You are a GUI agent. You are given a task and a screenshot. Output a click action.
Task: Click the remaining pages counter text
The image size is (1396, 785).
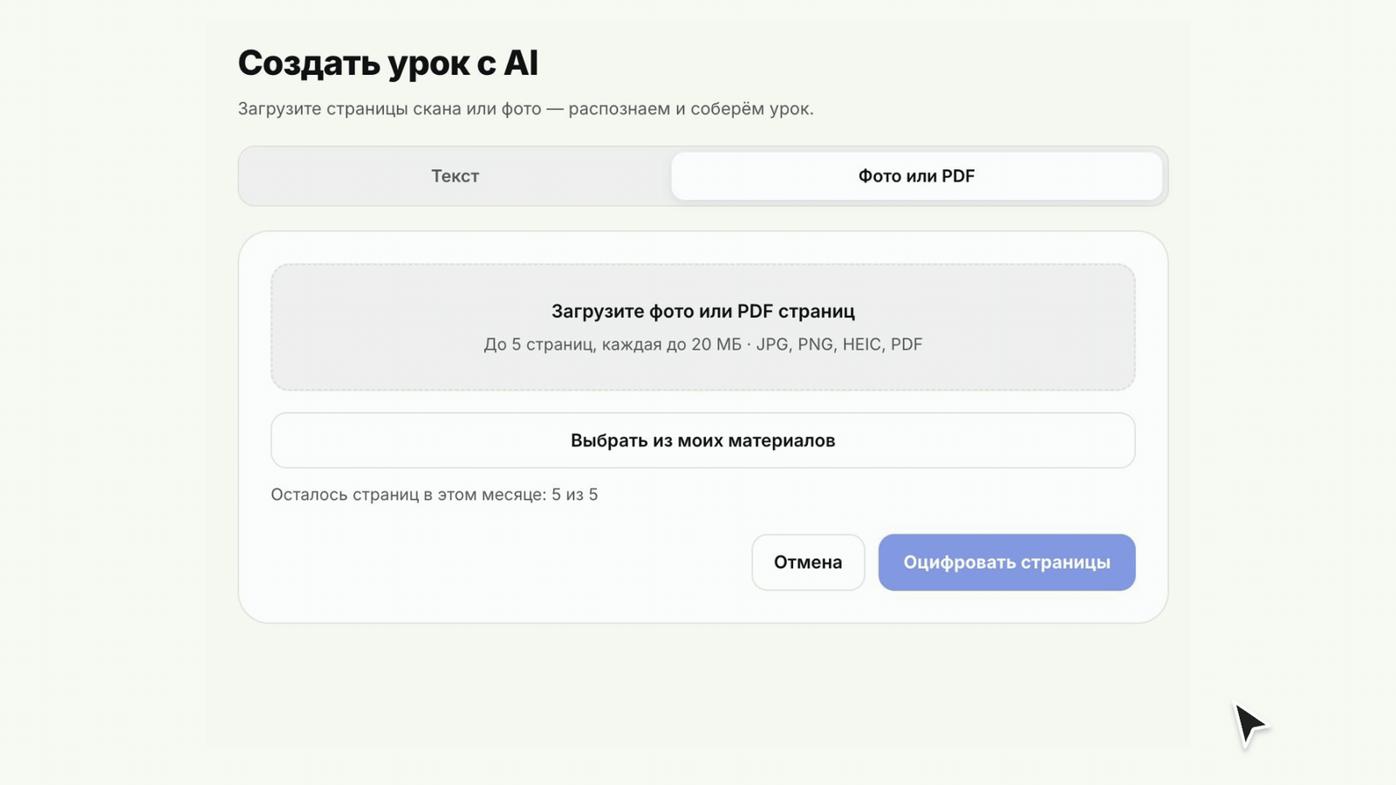tap(435, 495)
